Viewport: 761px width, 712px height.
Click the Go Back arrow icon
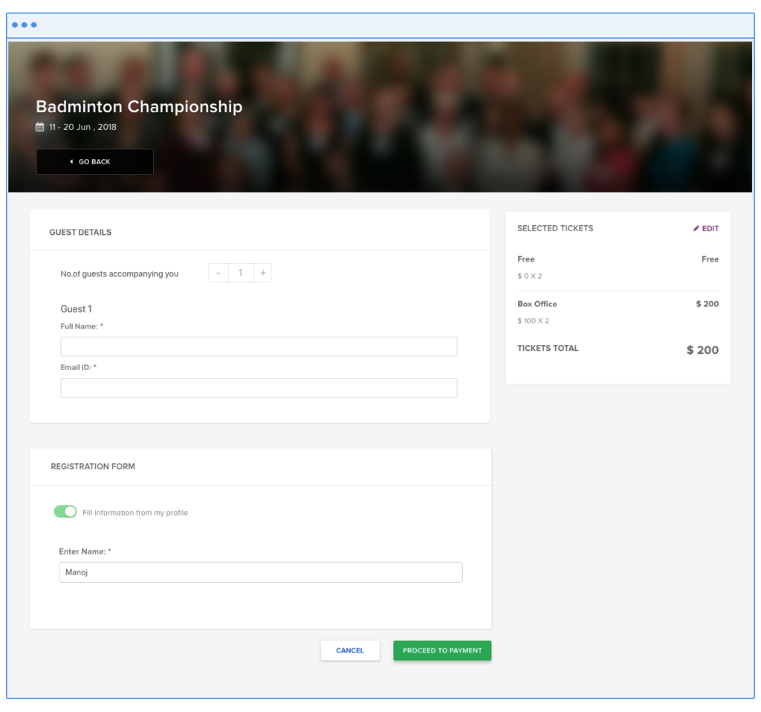click(71, 161)
